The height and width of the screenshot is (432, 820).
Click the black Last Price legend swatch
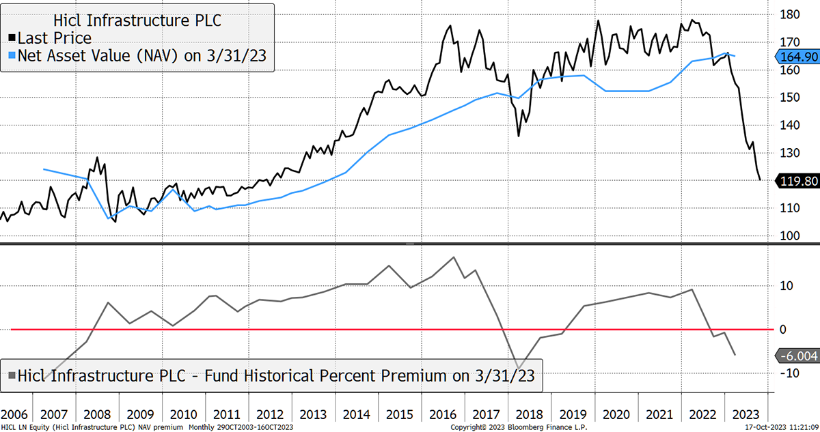tap(14, 39)
